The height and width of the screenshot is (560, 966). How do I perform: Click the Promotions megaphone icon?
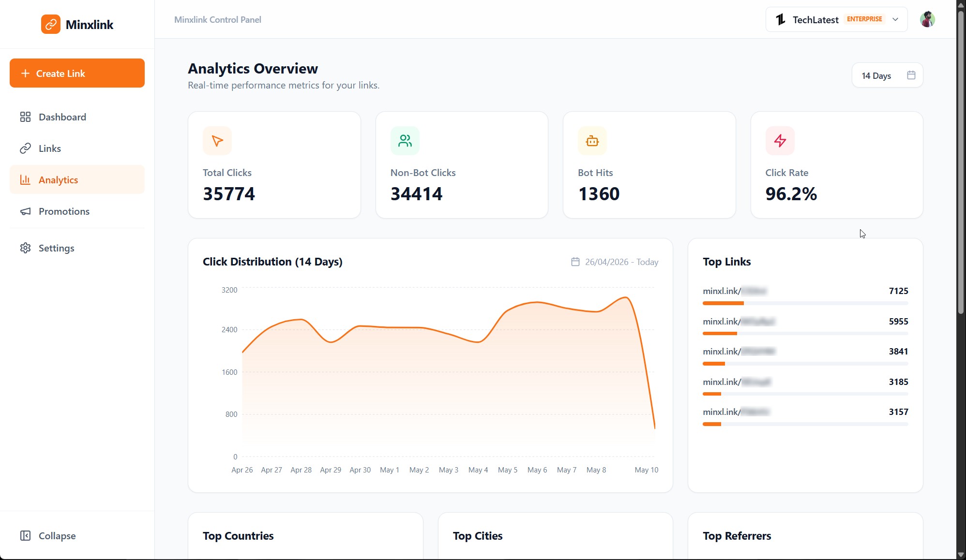[x=25, y=211]
